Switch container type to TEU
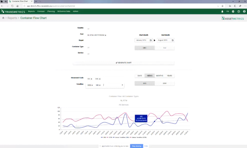The width and height of the screenshot is (247, 148). [x=164, y=48]
